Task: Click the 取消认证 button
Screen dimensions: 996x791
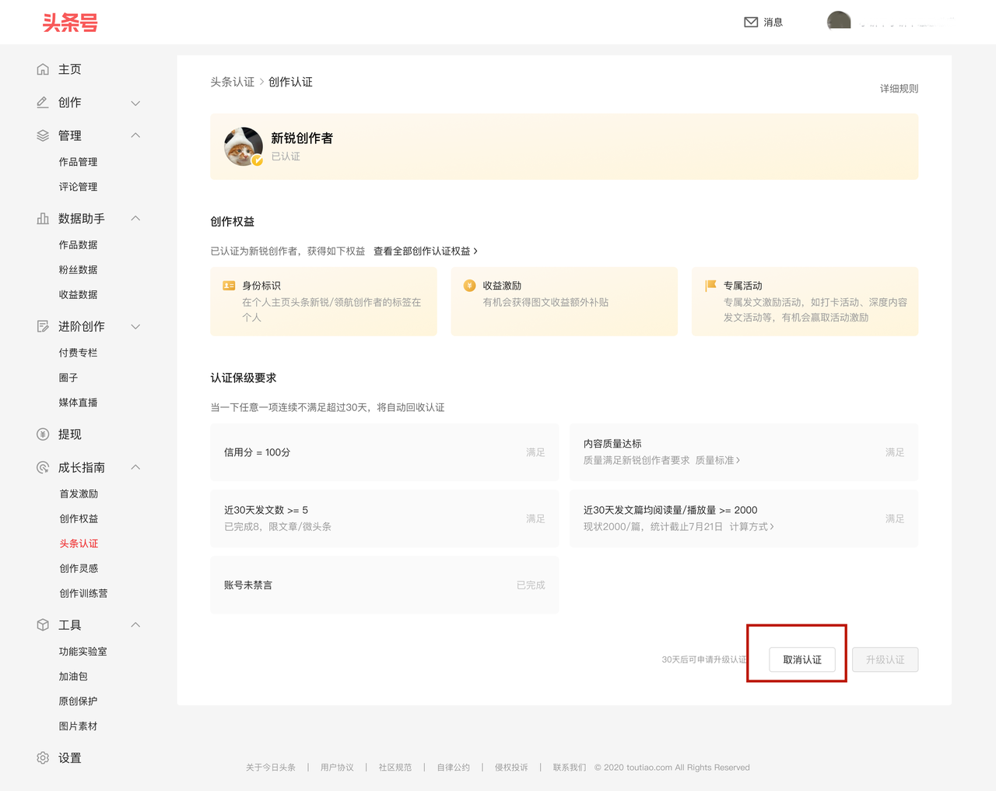Action: (802, 659)
